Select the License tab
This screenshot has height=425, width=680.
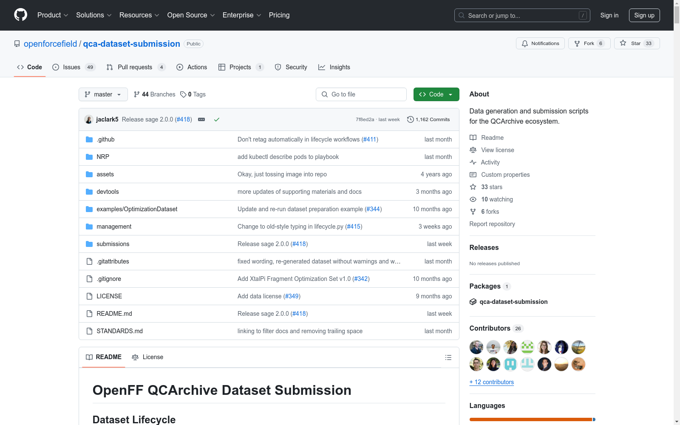(x=147, y=357)
